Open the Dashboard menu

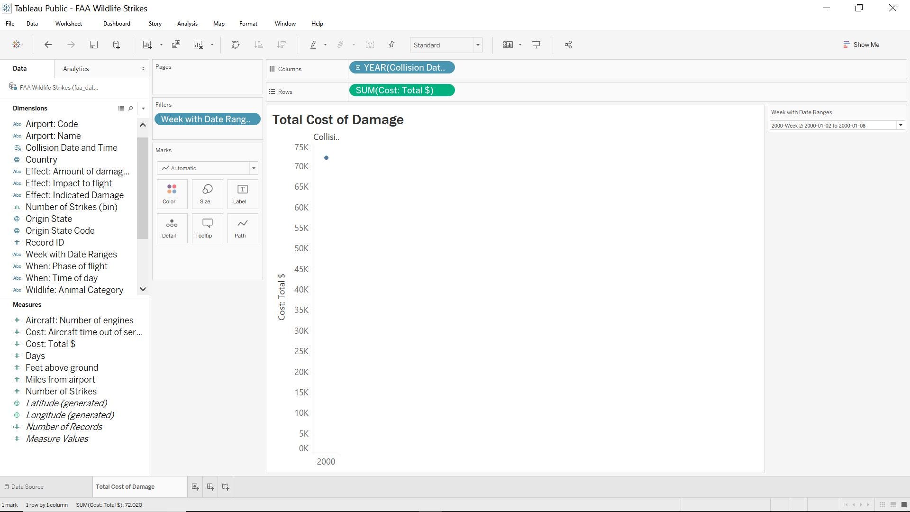pos(117,24)
